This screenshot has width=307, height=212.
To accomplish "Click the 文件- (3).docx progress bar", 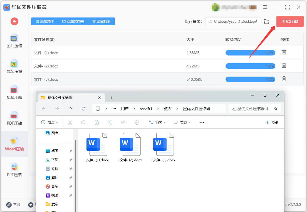I will (x=250, y=79).
